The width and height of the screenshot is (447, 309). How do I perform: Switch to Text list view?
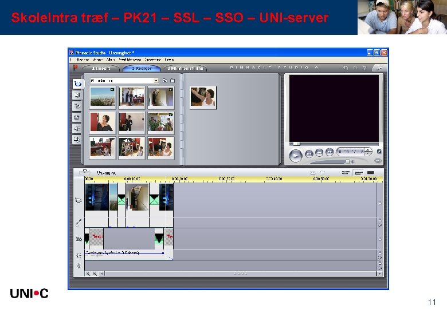[371, 172]
